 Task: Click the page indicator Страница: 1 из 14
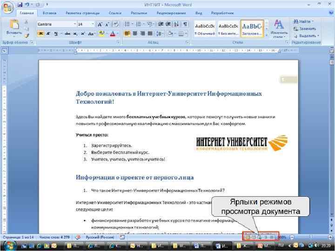pyautogui.click(x=18, y=237)
